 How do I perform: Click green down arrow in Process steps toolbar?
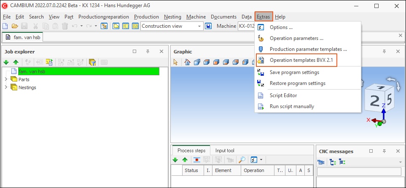click(175, 160)
